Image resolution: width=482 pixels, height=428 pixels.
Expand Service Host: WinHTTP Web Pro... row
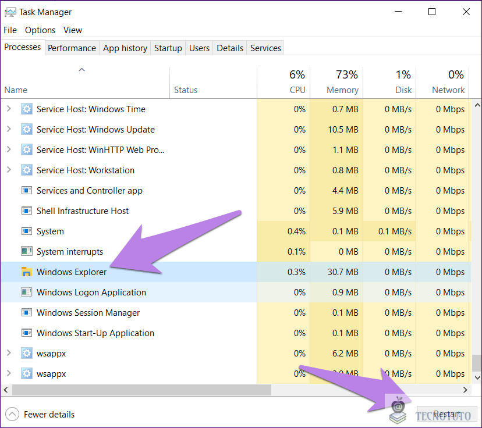[x=9, y=149]
